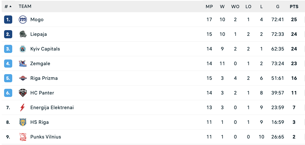This screenshot has height=145, width=305.
Task: Click the dark blue rank 1 badge
Action: (x=8, y=20)
